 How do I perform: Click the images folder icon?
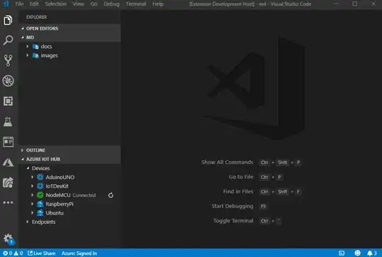(x=35, y=56)
